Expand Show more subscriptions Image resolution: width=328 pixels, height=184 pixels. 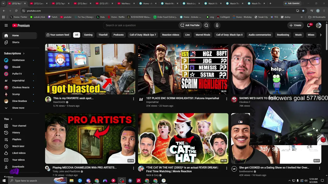(x=19, y=108)
